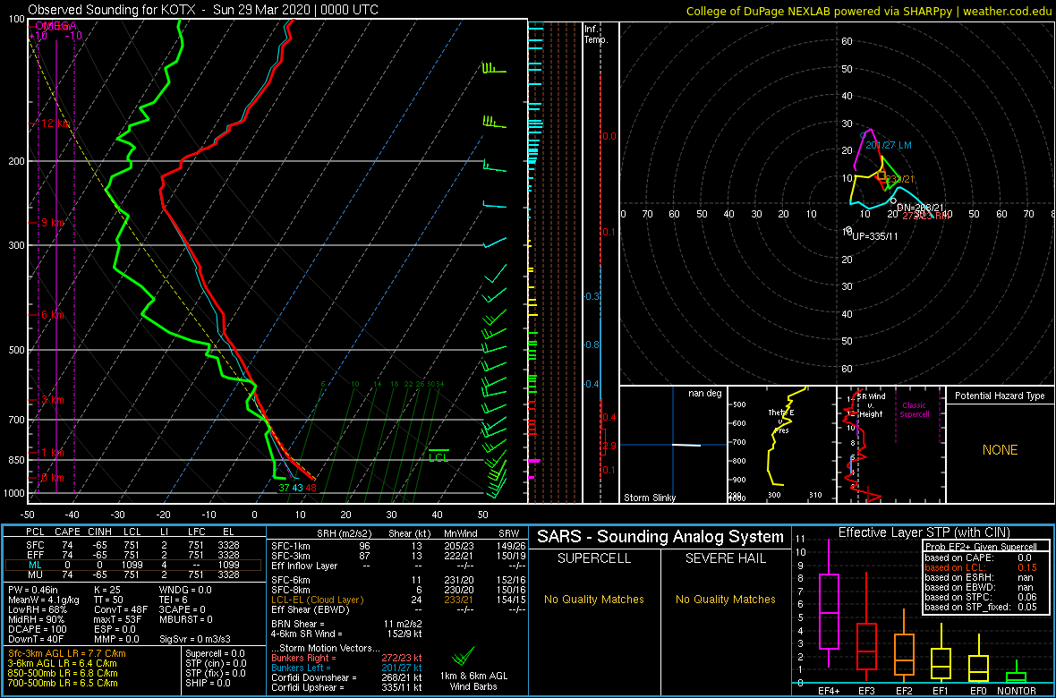Click the 'UP=335/11' hodograph label

875,236
